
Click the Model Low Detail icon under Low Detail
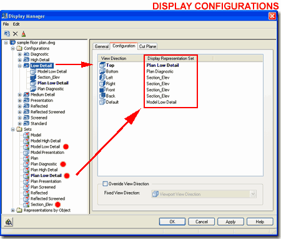coord(33,71)
